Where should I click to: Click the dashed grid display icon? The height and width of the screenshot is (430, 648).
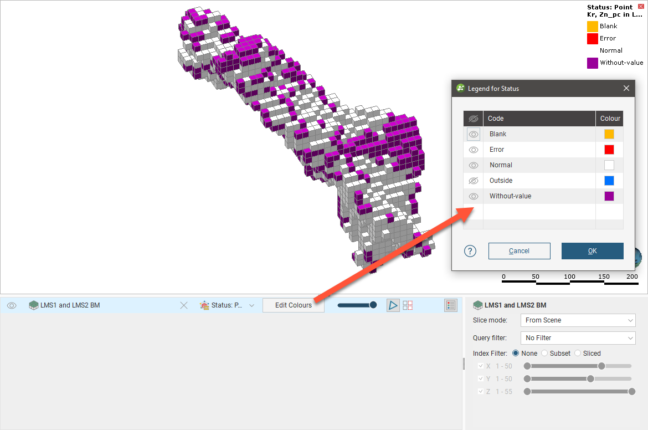click(x=408, y=305)
